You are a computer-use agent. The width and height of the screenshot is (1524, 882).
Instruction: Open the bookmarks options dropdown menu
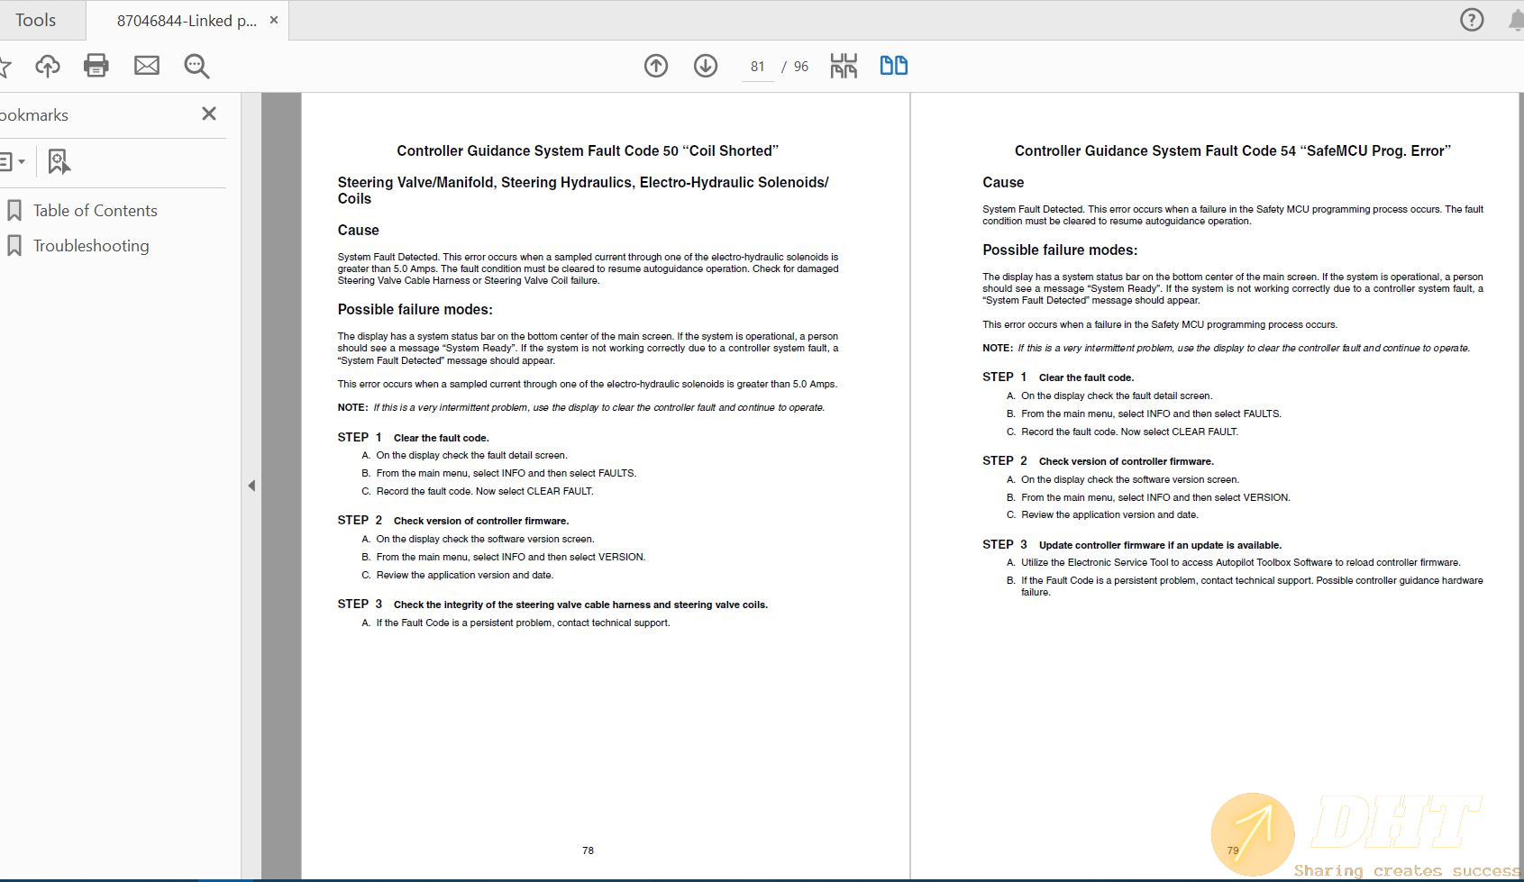(11, 162)
